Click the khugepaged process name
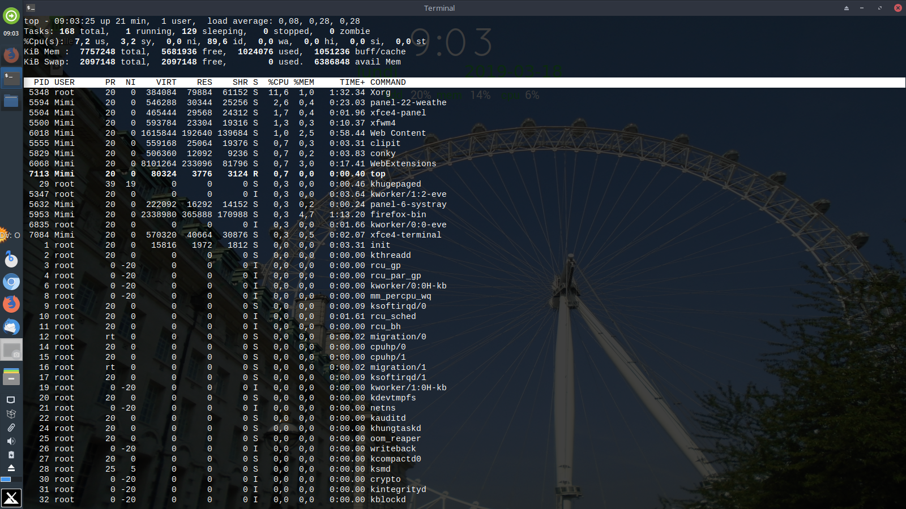 tap(396, 184)
